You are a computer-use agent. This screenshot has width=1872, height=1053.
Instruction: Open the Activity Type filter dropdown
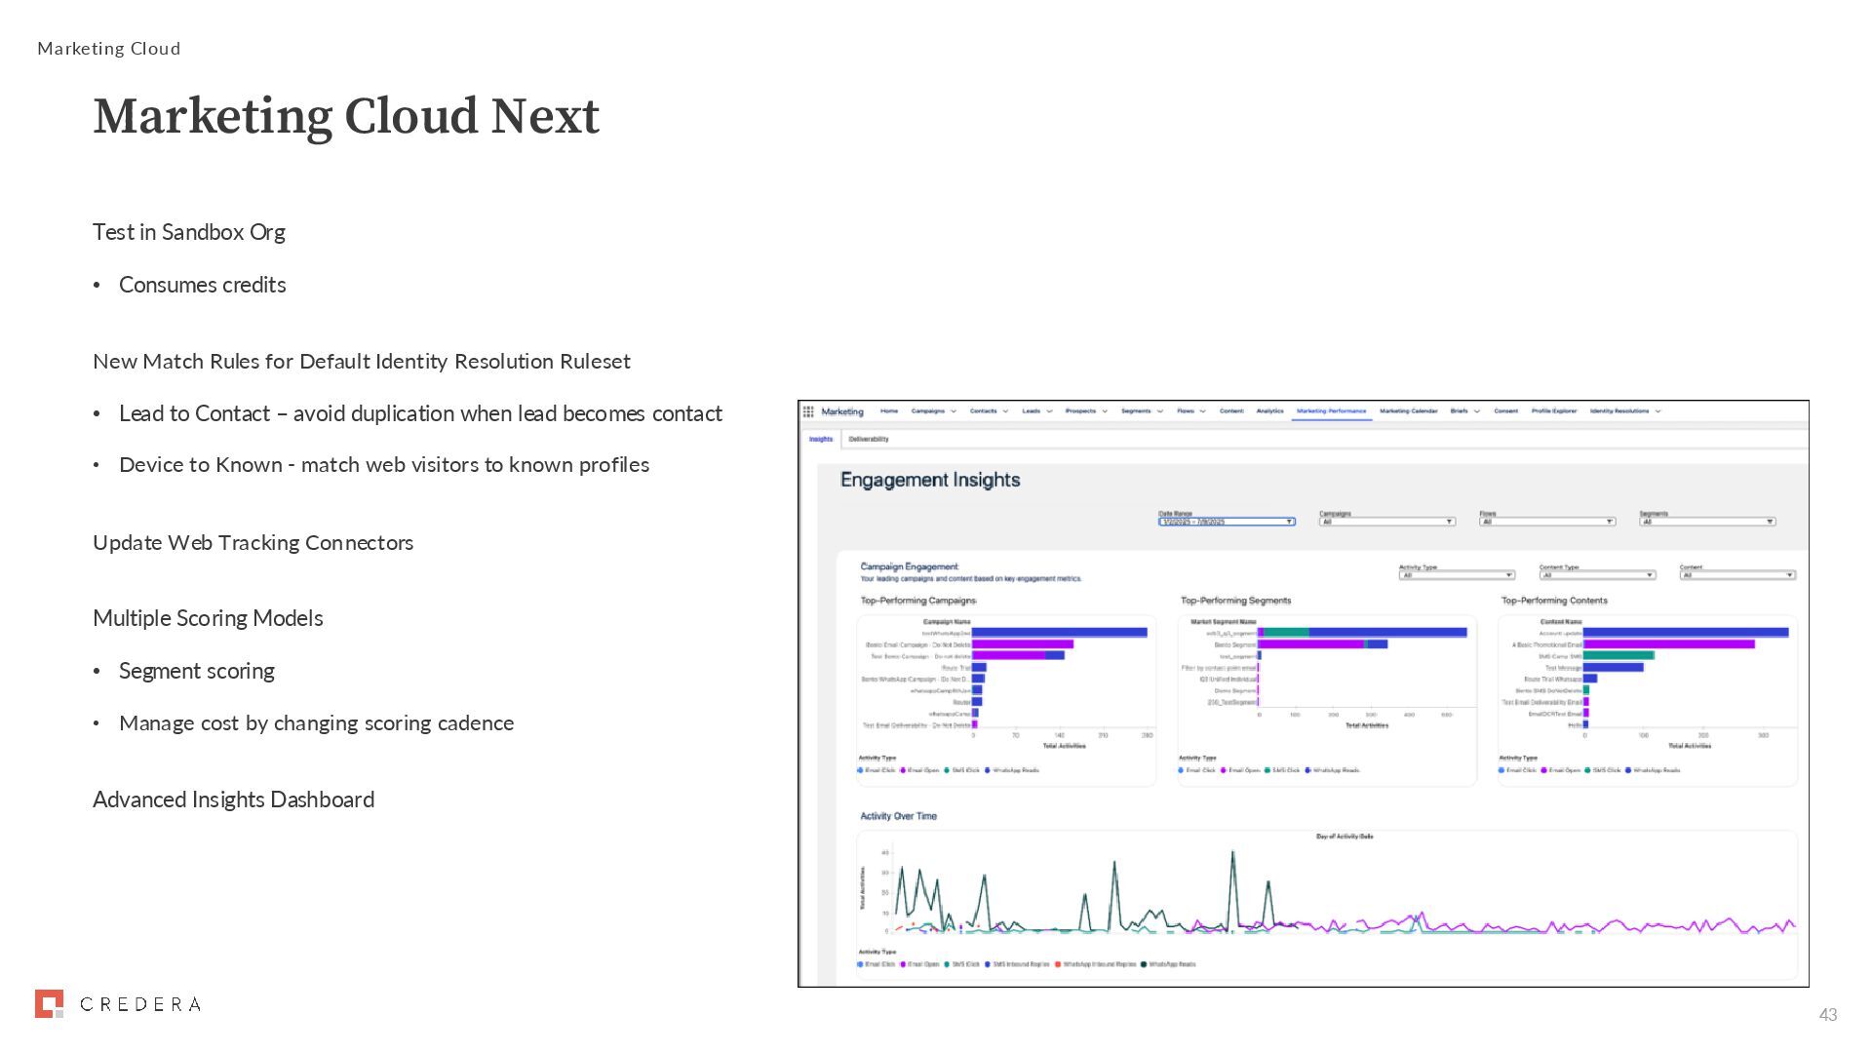point(1457,575)
